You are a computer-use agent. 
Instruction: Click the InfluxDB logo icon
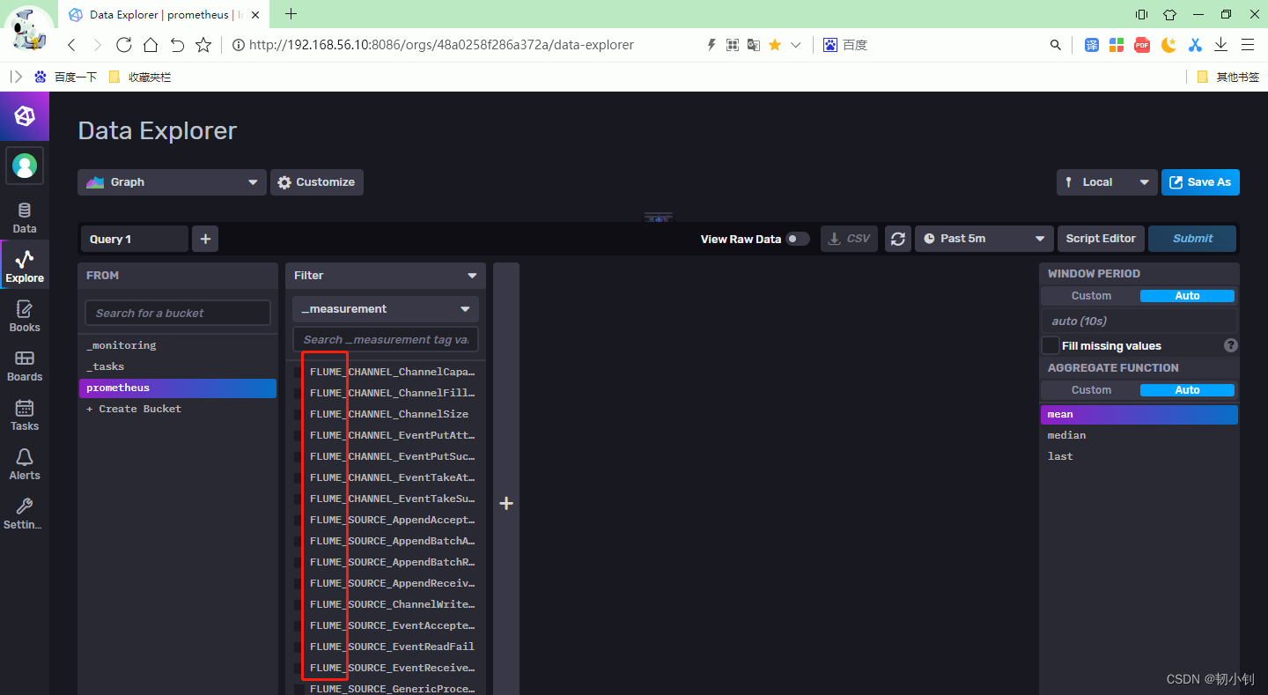(x=25, y=116)
